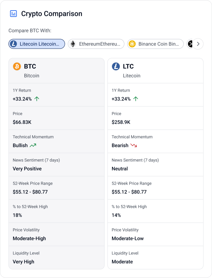Click the Litecoin logo in selected chip
The height and width of the screenshot is (278, 212).
coord(14,44)
